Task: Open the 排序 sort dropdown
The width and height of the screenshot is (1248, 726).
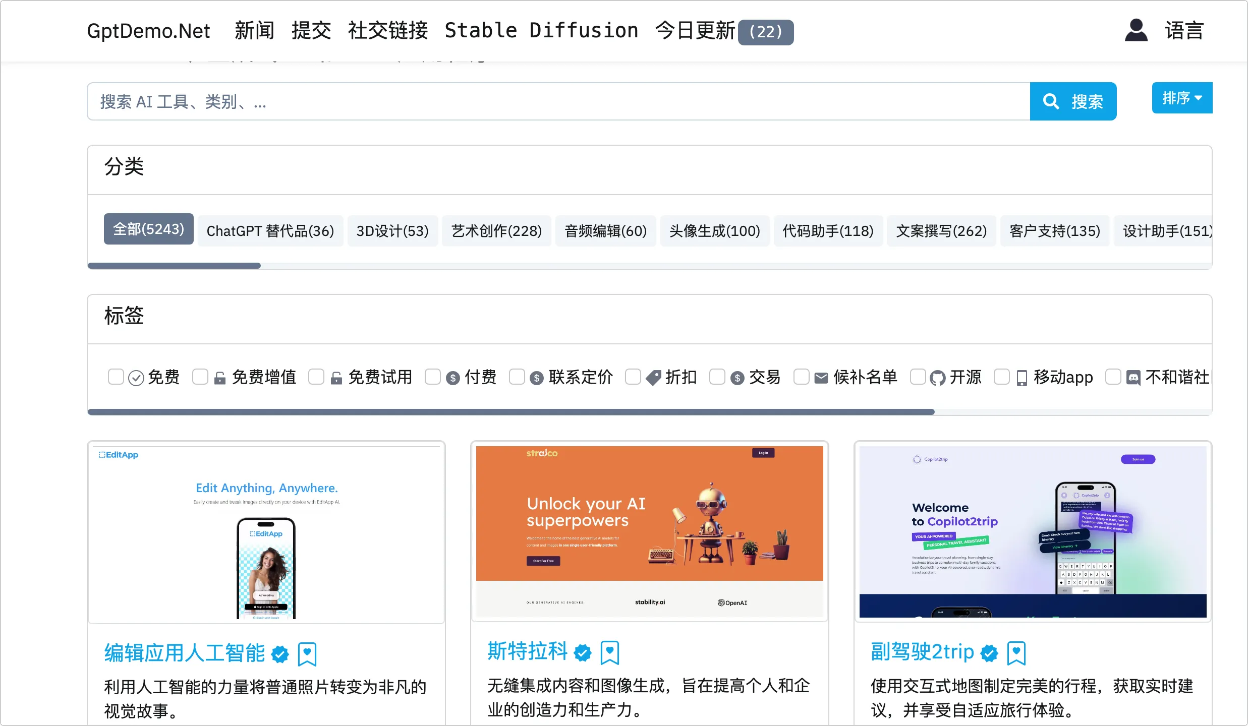Action: (1181, 98)
